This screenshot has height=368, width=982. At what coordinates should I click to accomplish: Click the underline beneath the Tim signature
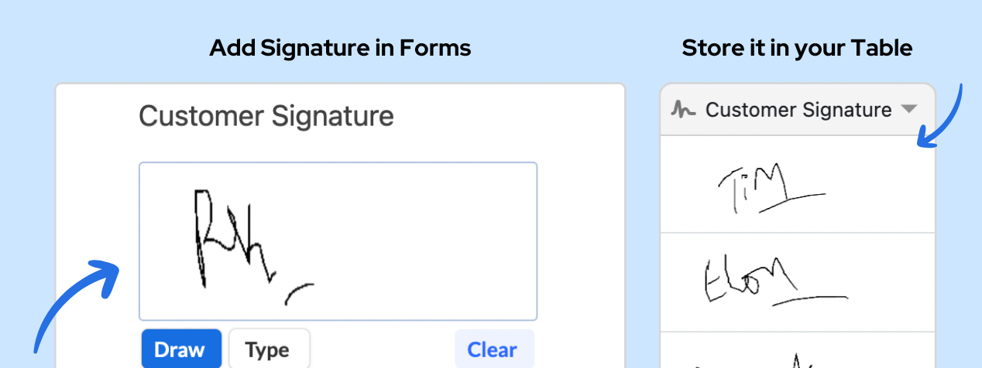(x=791, y=203)
